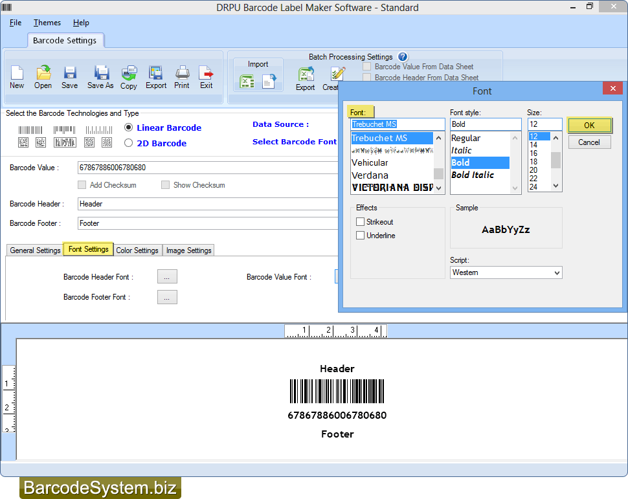Switch to Image Settings tab
Image resolution: width=628 pixels, height=499 pixels.
tap(188, 250)
